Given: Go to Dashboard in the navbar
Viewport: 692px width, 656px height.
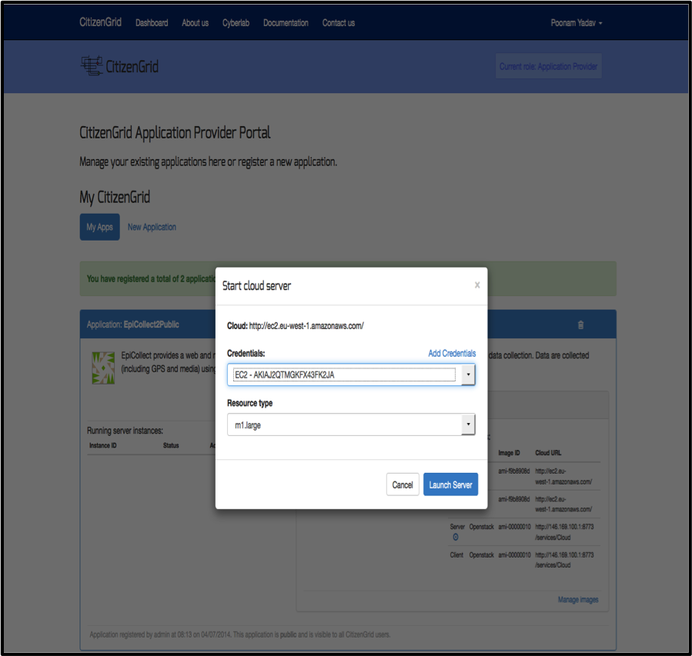Looking at the screenshot, I should (x=152, y=23).
